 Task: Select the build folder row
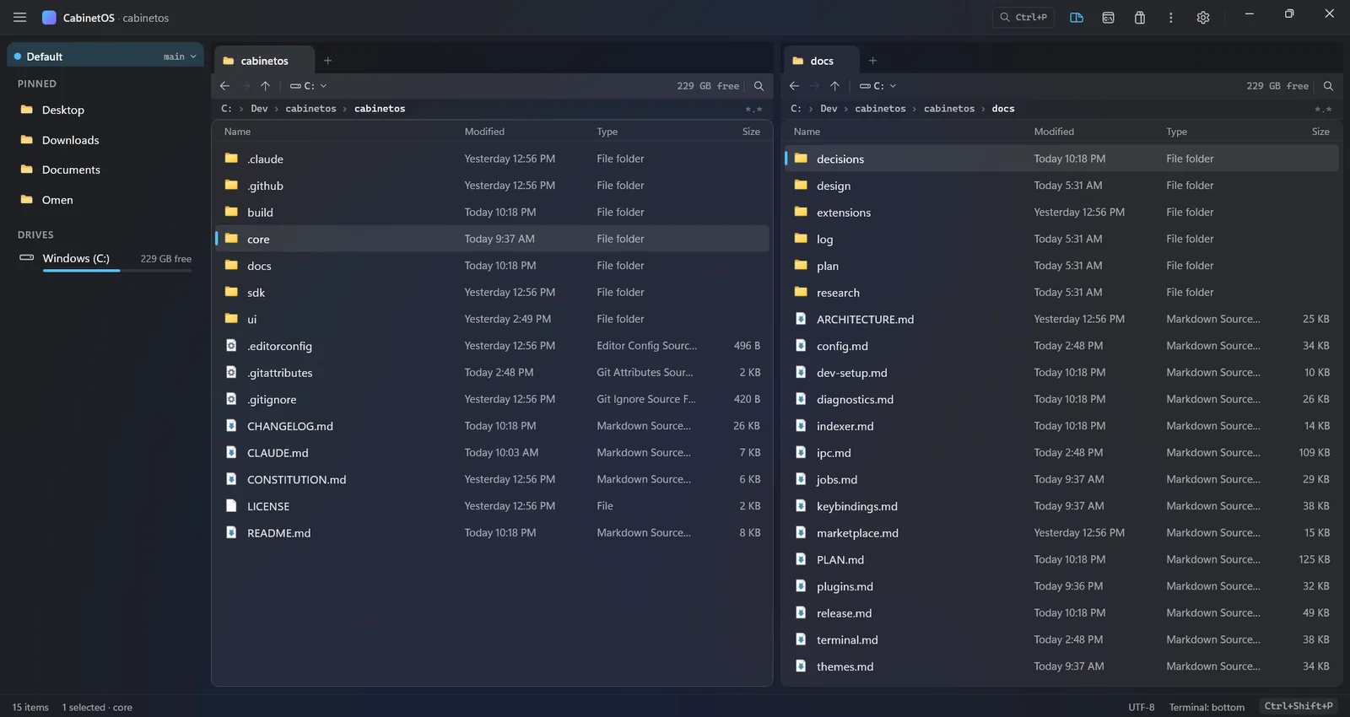click(492, 213)
